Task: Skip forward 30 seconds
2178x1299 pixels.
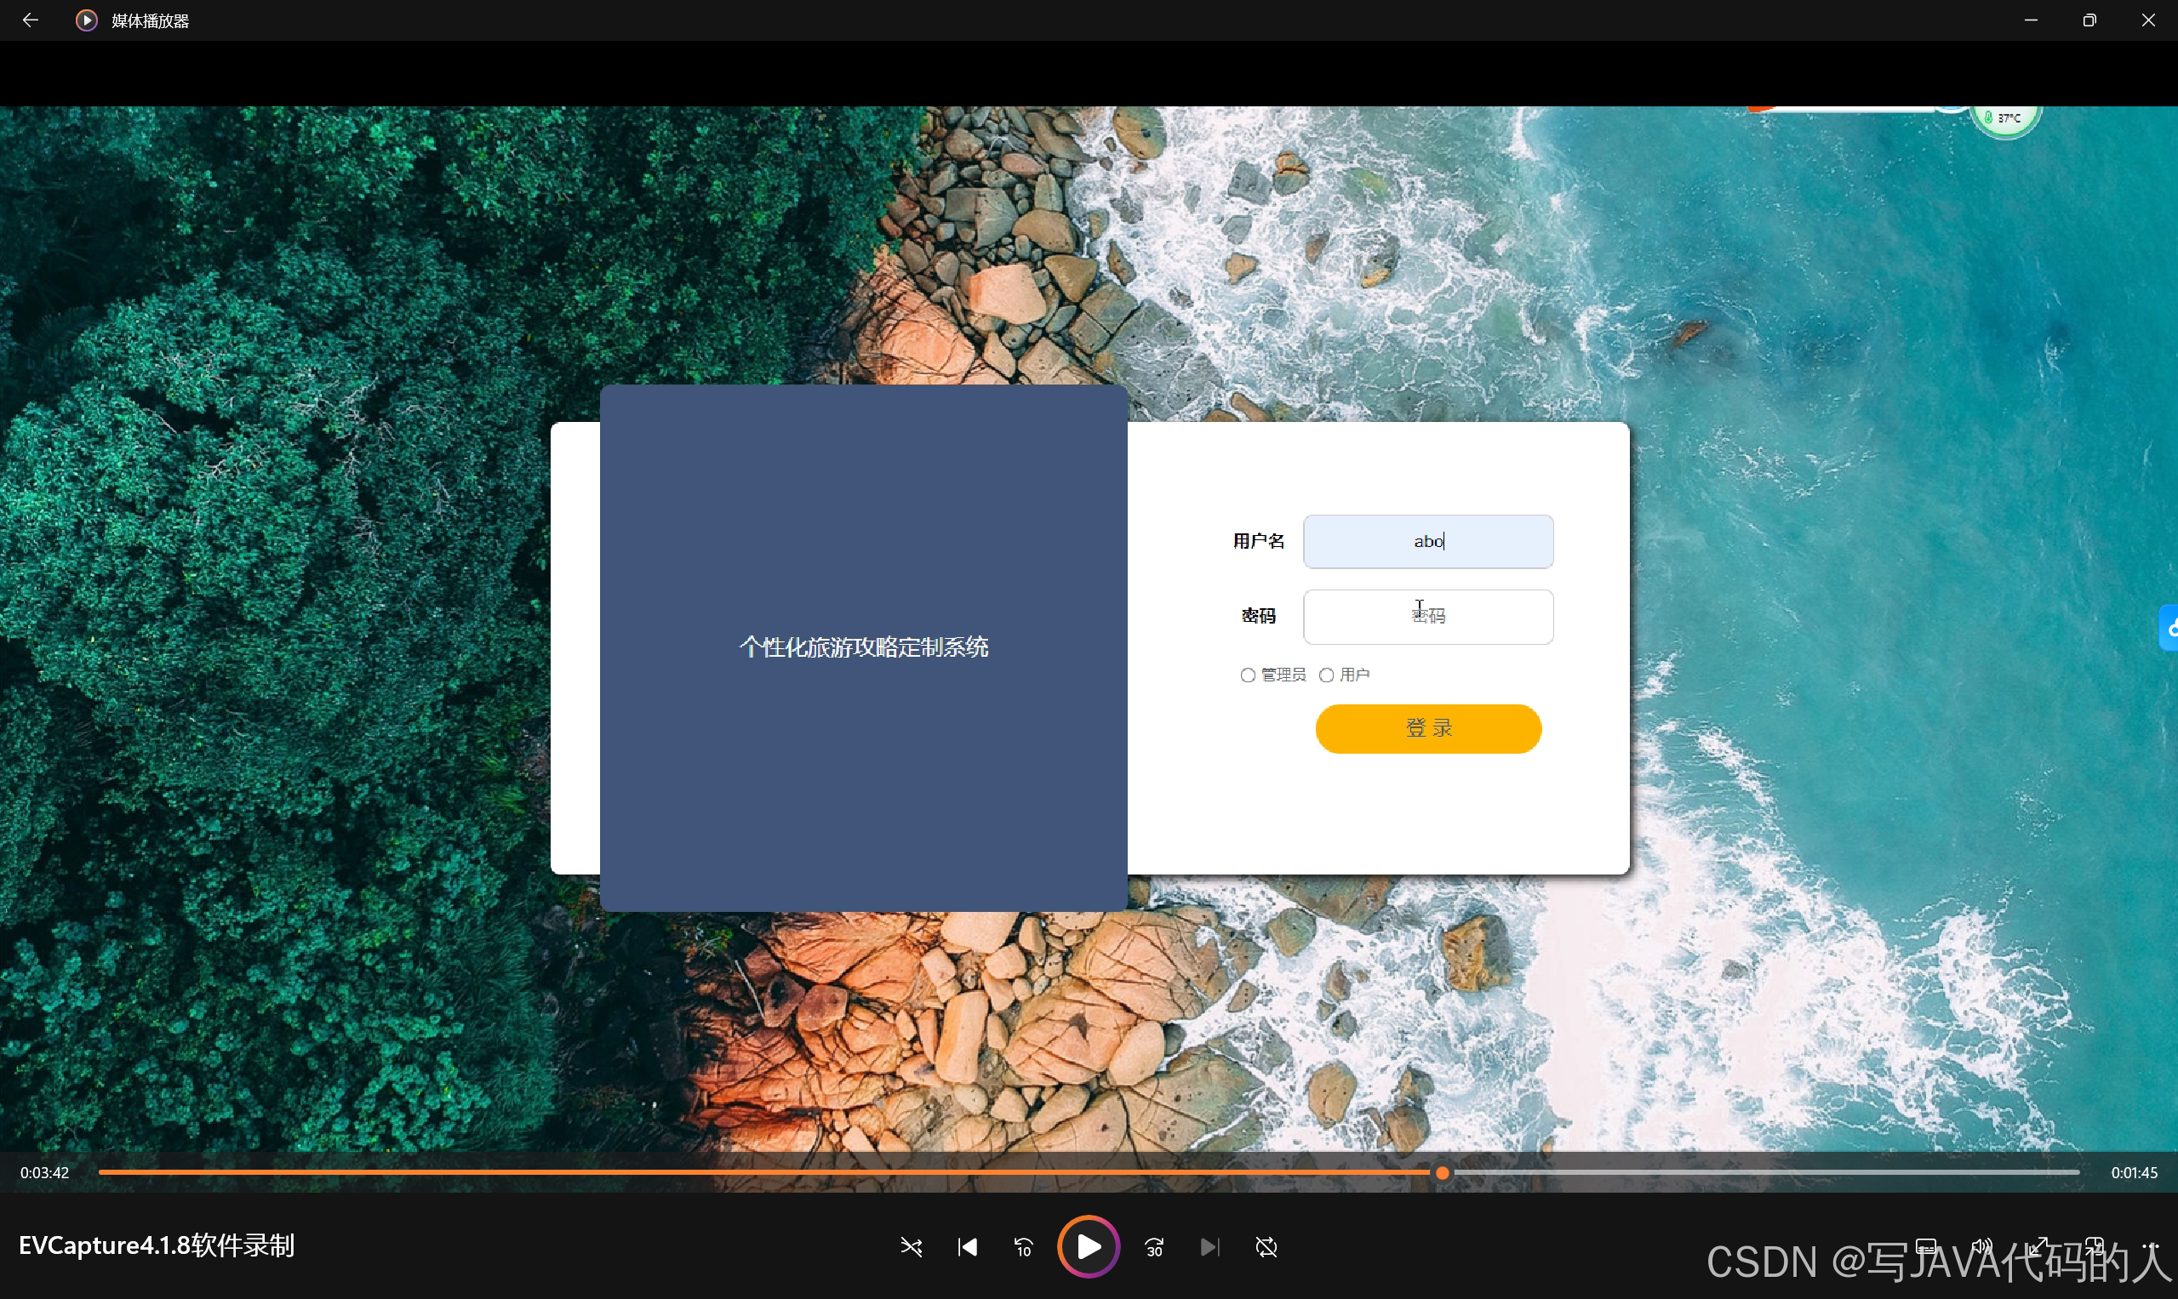Action: (1154, 1246)
